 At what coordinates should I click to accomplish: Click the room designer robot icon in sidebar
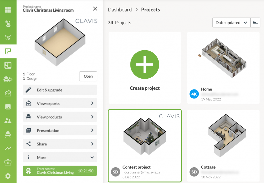8,23
